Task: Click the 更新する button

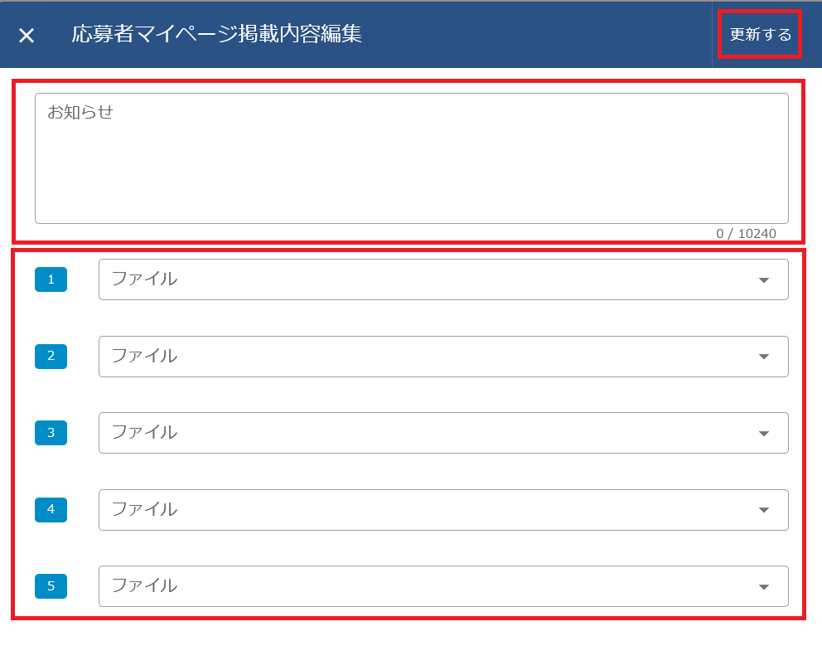Action: [760, 35]
